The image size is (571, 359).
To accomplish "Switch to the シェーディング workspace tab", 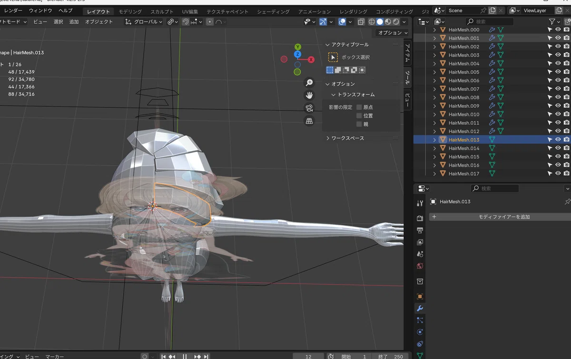I will tap(273, 11).
